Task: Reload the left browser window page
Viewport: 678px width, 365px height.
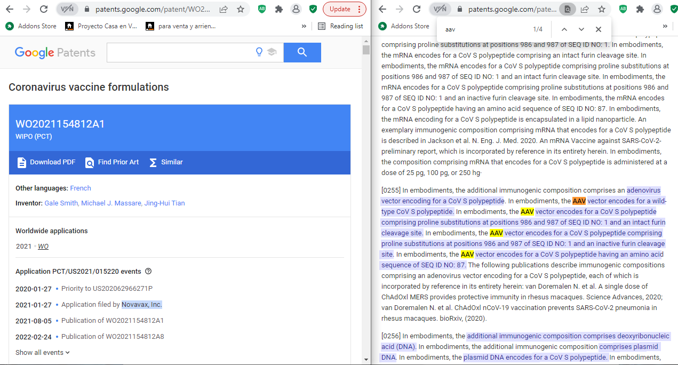Action: point(44,9)
